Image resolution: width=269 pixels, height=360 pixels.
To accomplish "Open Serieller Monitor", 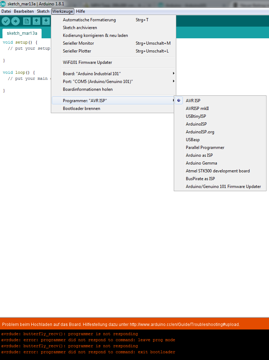I will tap(113, 43).
